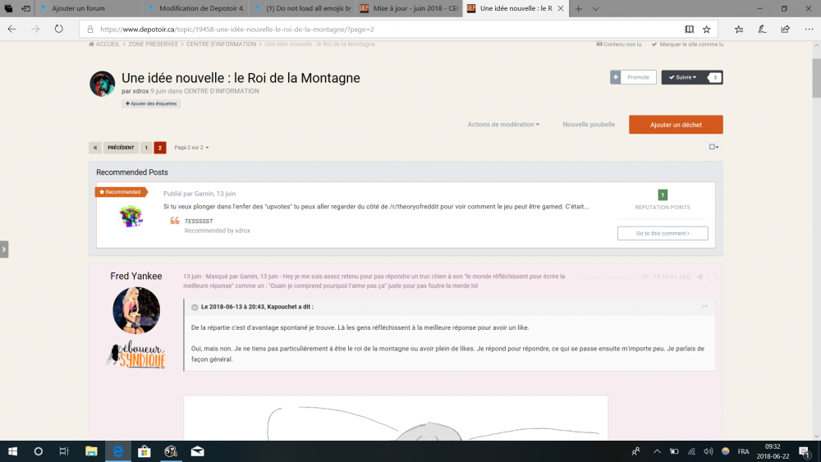This screenshot has width=821, height=462.
Task: Click the Ajouter un déchet button
Action: point(676,125)
